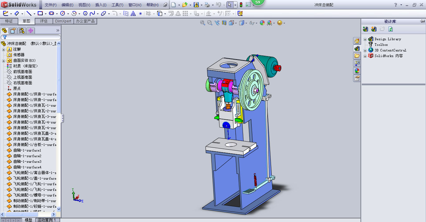Screen dimensions: 426x222
Task: Open the 工具(T) menu
Action: [x=117, y=5]
